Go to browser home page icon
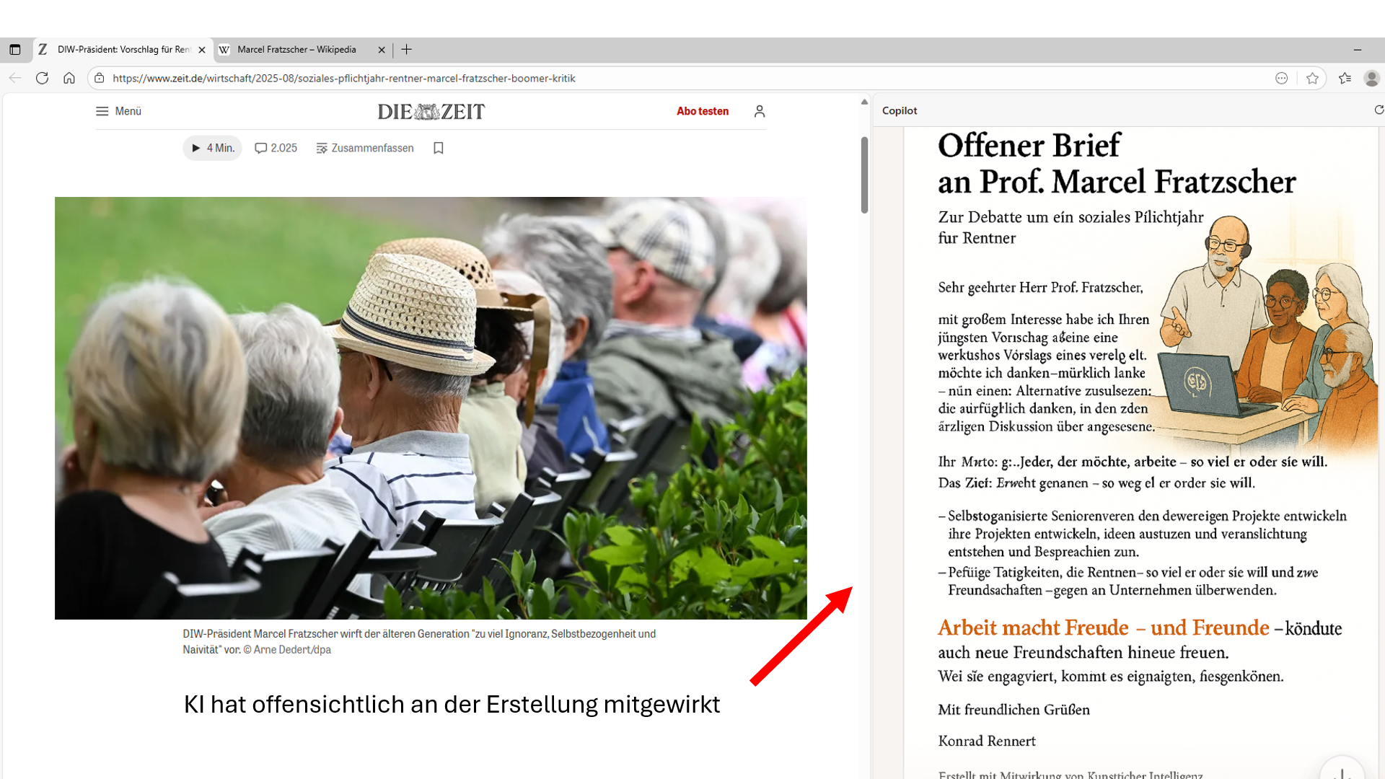 coord(69,78)
